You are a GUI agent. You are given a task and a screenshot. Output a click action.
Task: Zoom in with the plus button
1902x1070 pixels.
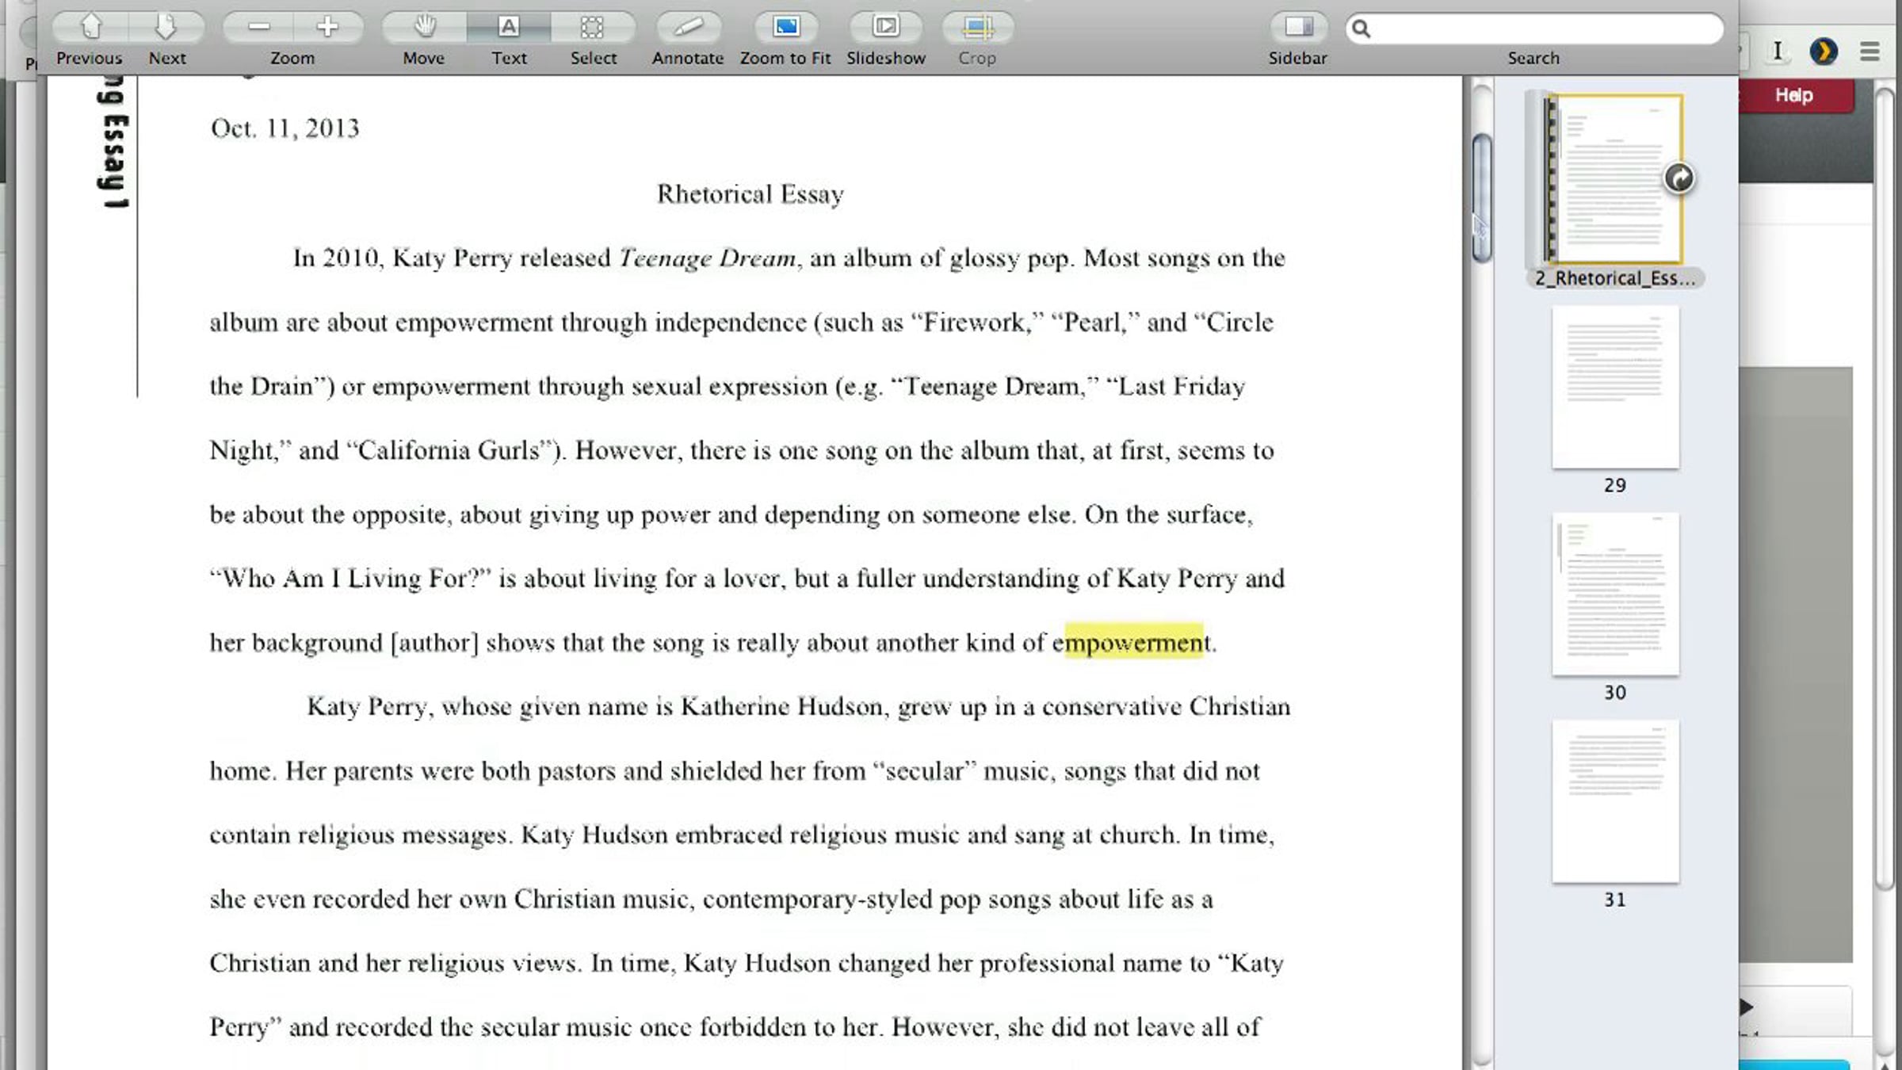coord(327,28)
